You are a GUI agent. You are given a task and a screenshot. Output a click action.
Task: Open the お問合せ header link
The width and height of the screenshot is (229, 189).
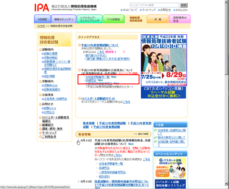click(x=166, y=10)
